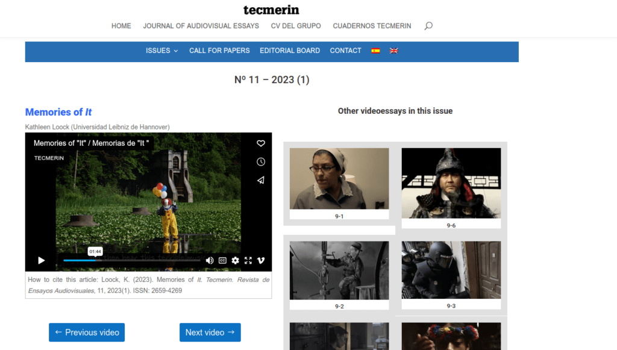Open CONTACT menu item

(345, 51)
